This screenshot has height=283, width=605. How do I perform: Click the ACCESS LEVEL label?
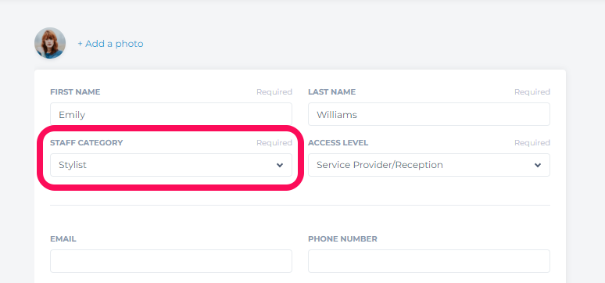click(x=338, y=143)
